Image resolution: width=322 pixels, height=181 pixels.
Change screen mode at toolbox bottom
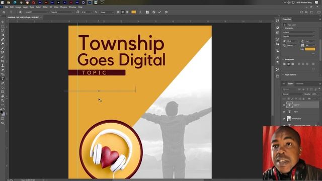3,123
